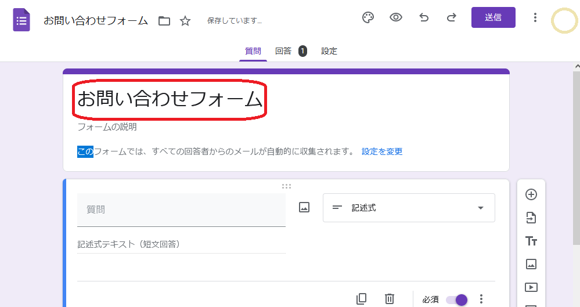Click the 質問 question title field
The width and height of the screenshot is (580, 307).
(x=181, y=210)
